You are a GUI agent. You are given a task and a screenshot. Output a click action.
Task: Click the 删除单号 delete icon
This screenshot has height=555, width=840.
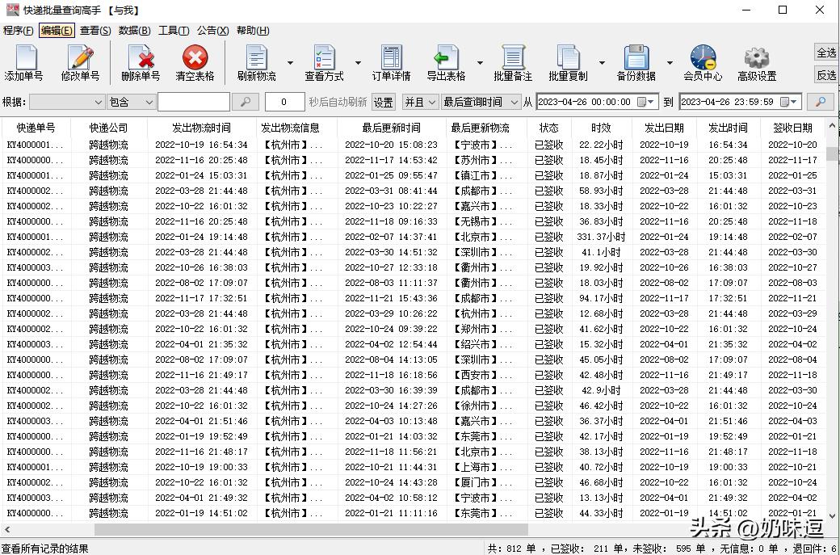point(141,63)
